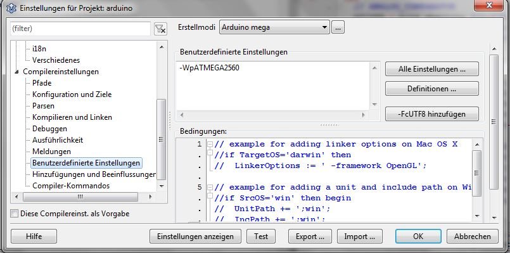Click code editor scrollbar up arrow
This screenshot has height=253, width=510.
[x=477, y=145]
